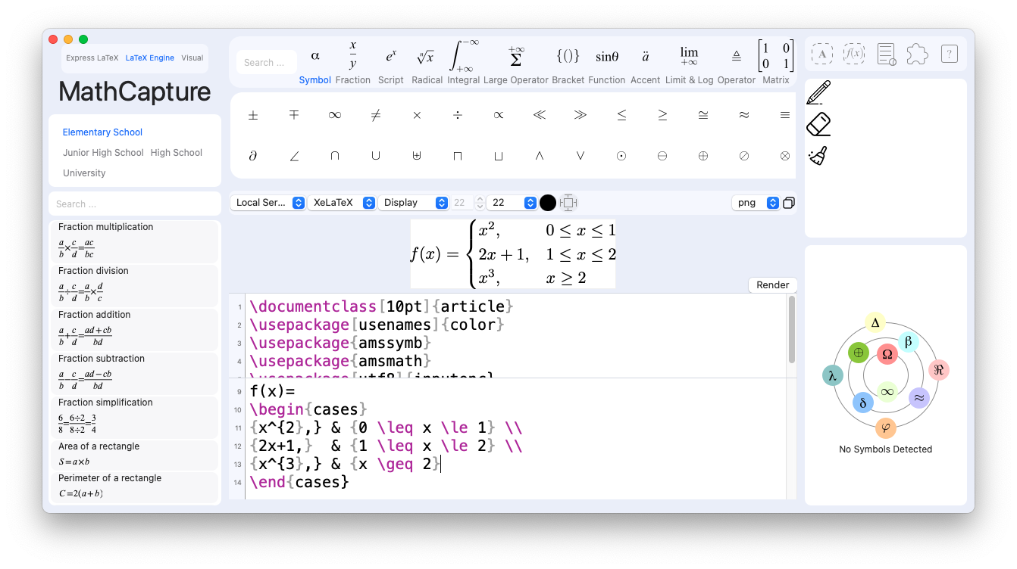
Task: Select the University level in the sidebar
Action: point(83,173)
